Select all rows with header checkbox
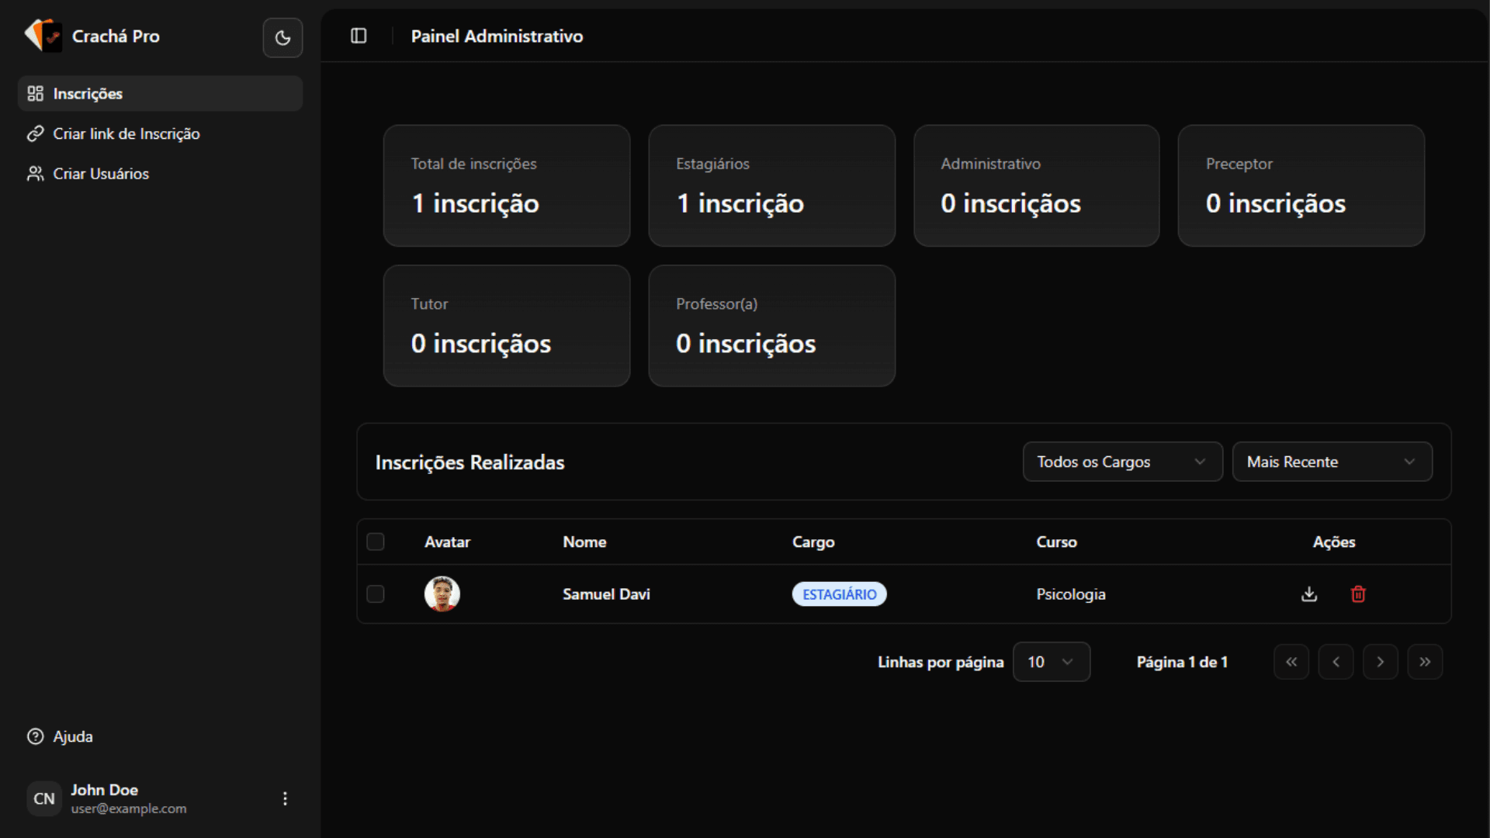 pyautogui.click(x=376, y=542)
